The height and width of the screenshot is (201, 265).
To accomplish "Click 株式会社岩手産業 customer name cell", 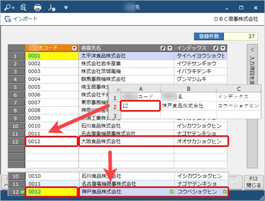I will click(126, 64).
